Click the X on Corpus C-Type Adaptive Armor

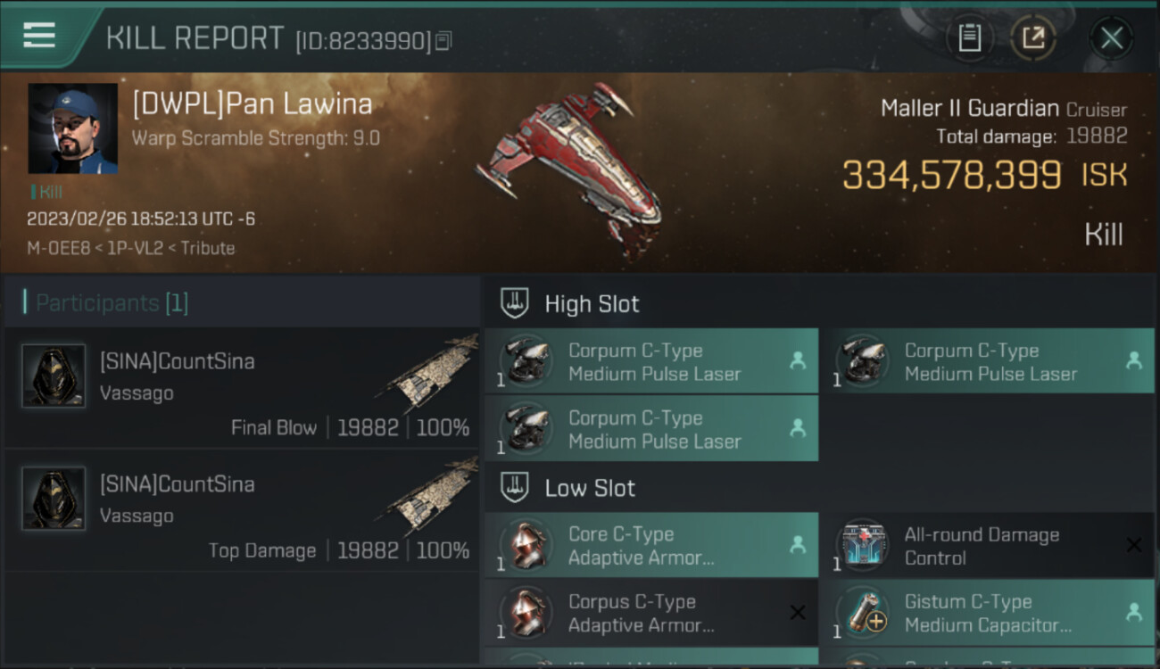[797, 613]
